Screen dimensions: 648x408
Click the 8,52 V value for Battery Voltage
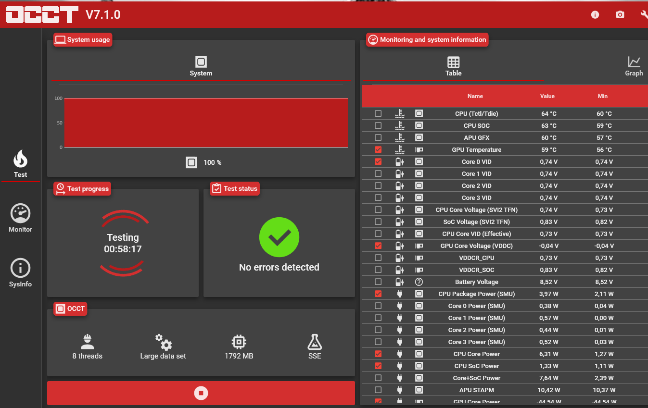tap(549, 282)
